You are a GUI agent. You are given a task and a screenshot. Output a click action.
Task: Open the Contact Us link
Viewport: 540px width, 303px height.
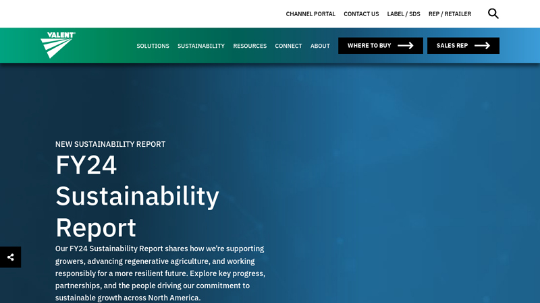pyautogui.click(x=361, y=14)
